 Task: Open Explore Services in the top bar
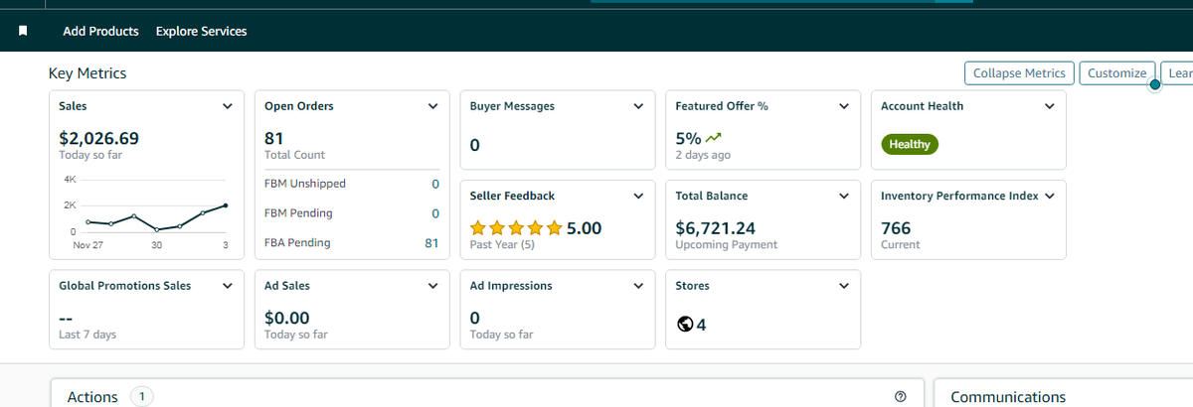[201, 31]
